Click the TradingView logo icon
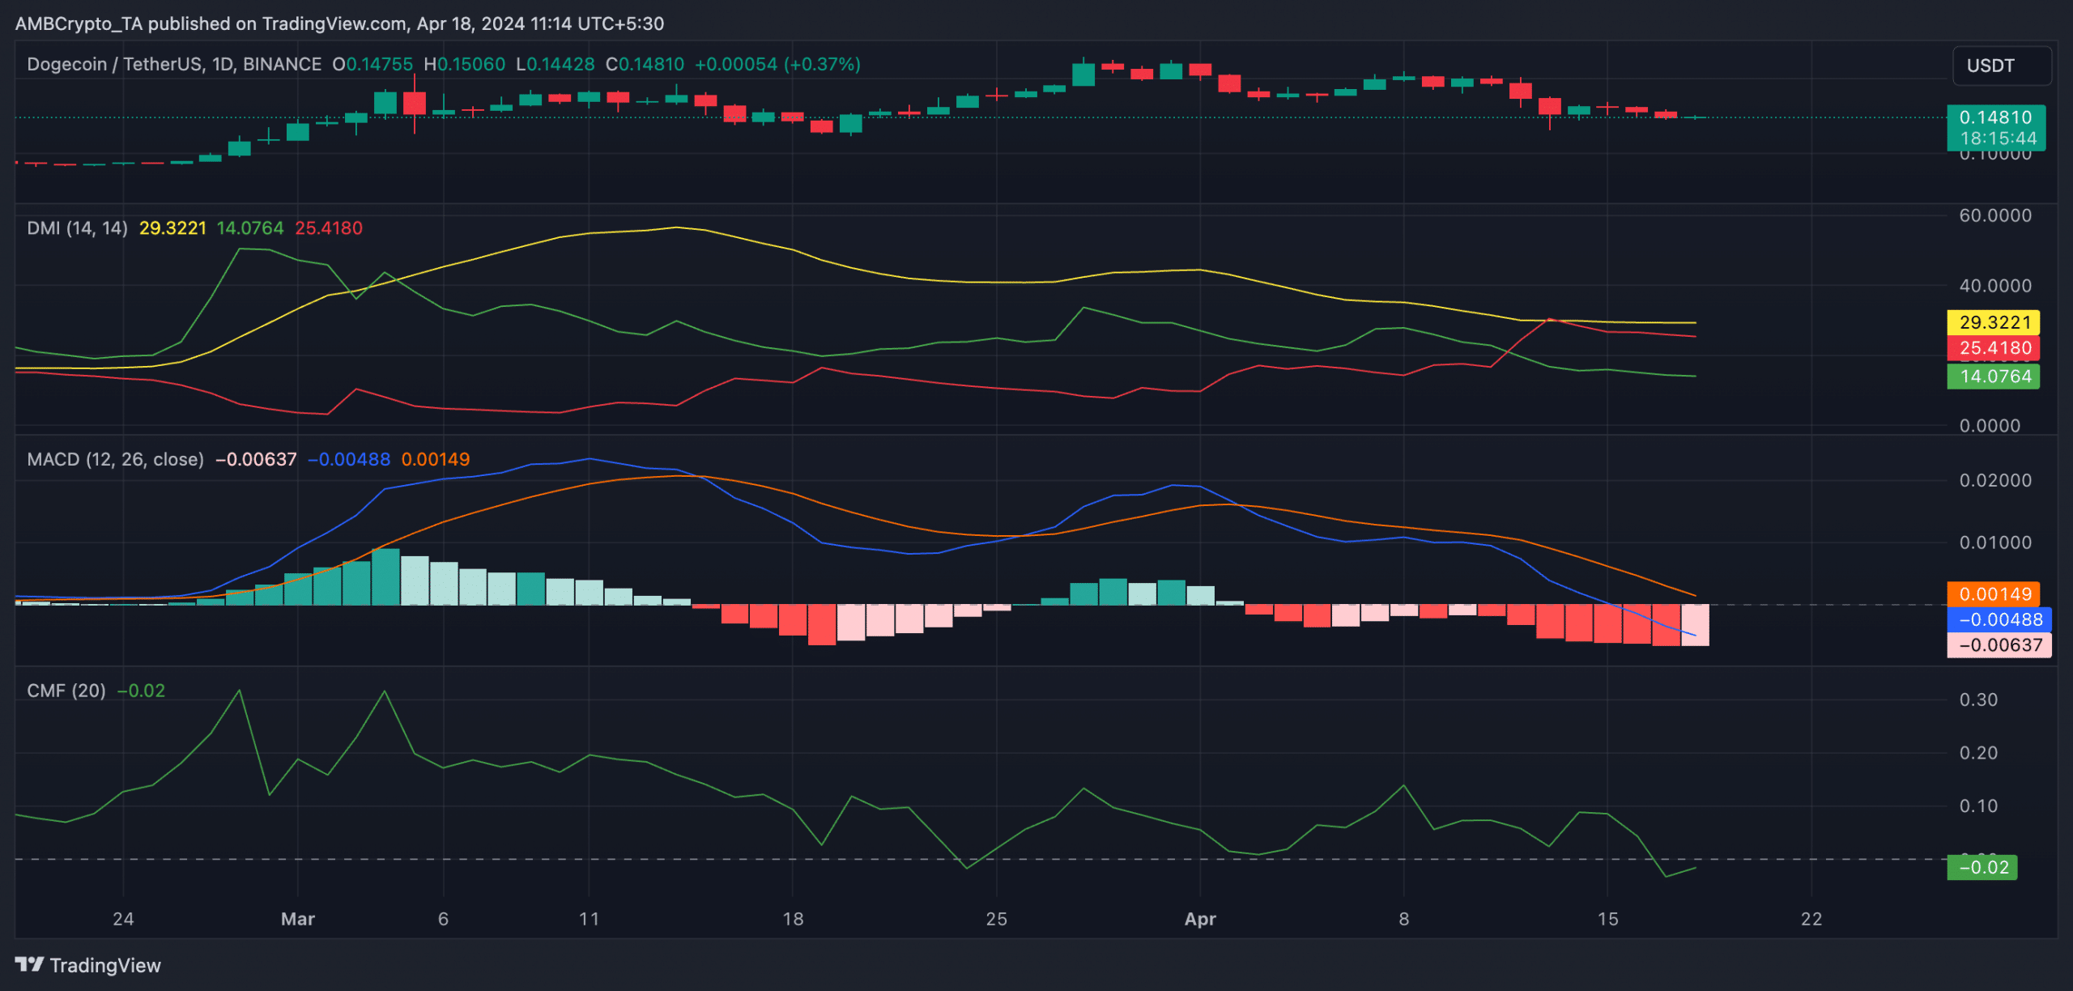 click(29, 964)
